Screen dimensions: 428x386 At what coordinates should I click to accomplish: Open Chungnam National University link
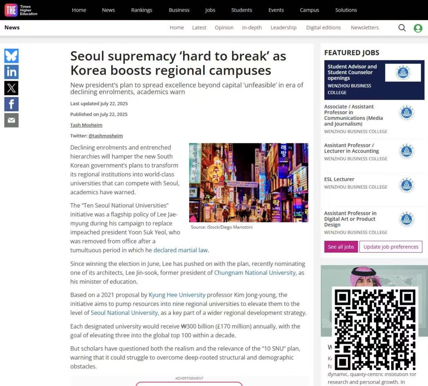[255, 273]
